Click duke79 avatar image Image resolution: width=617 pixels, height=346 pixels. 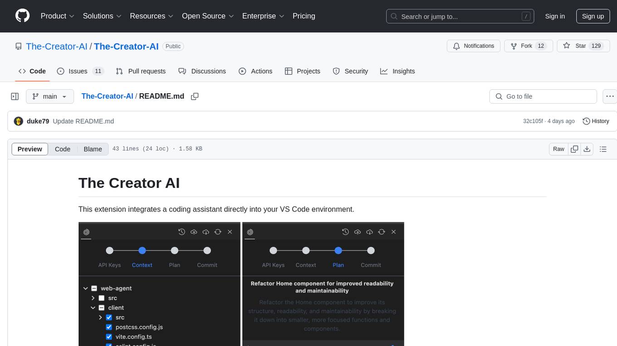[19, 121]
